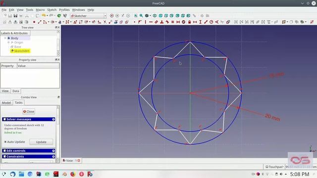
Task: Select the Trim edge tool
Action: point(105,22)
